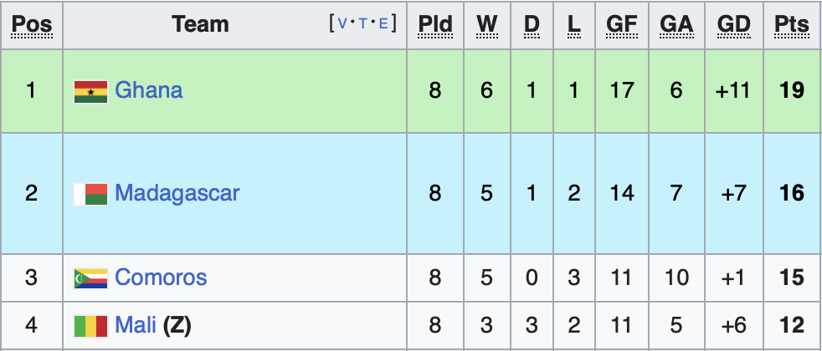Click the Madagascar flag icon

pos(90,194)
